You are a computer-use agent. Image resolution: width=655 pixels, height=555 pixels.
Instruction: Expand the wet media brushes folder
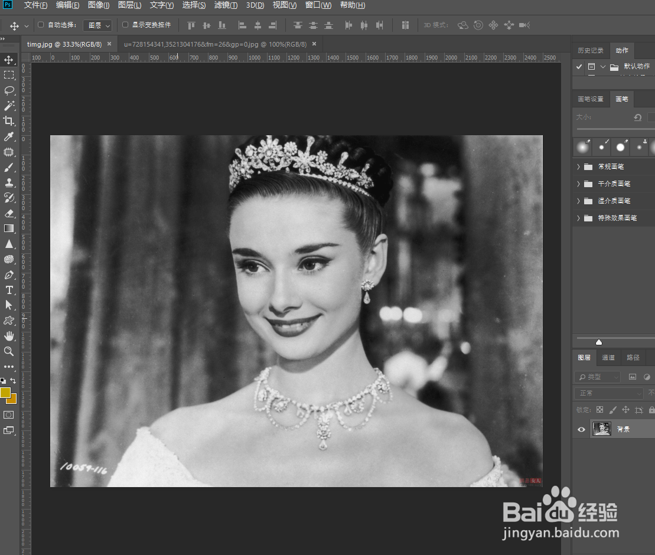[579, 201]
